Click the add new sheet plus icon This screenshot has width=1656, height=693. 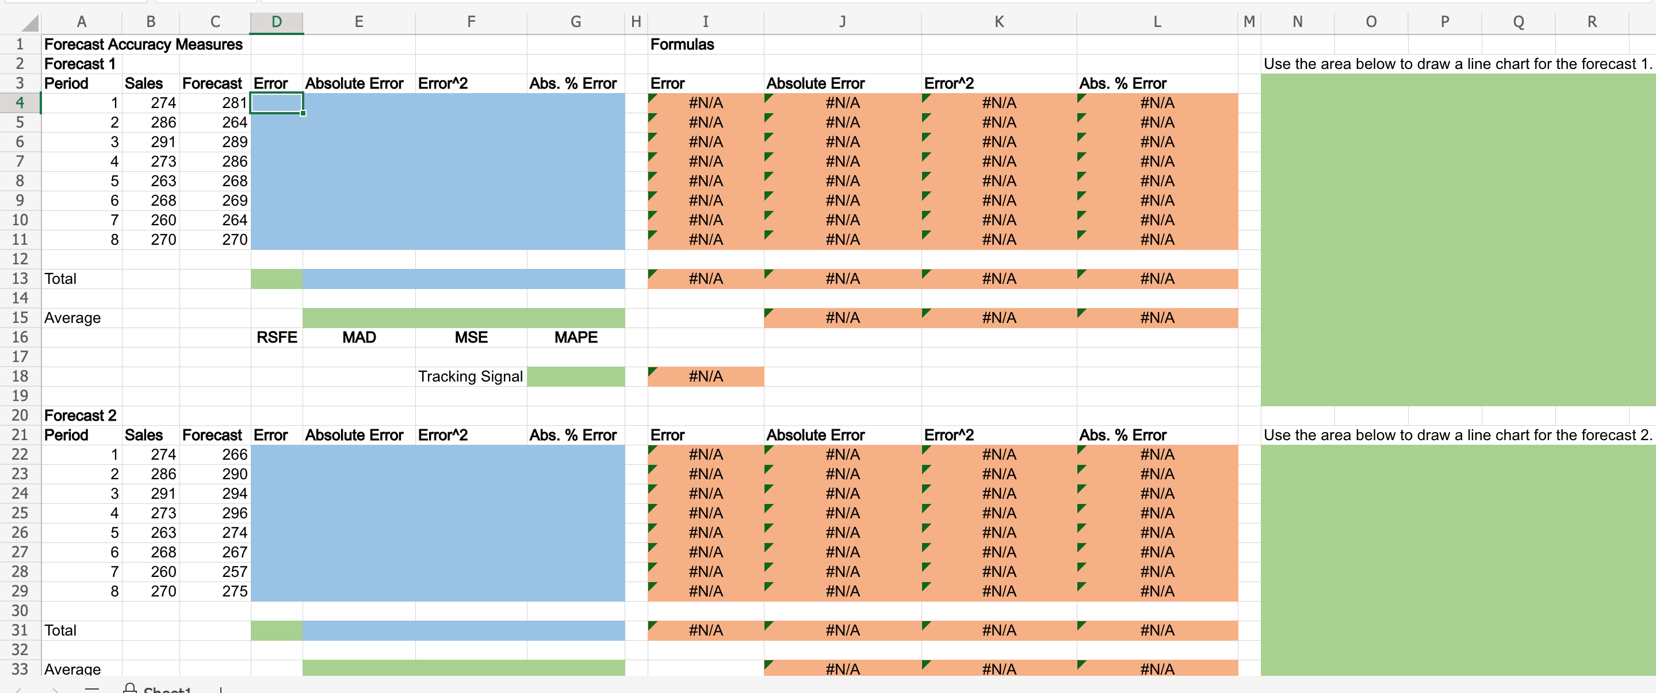[220, 690]
